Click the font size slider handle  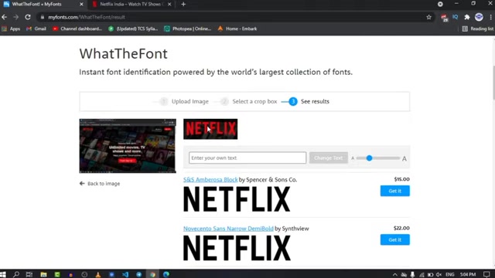pos(369,158)
